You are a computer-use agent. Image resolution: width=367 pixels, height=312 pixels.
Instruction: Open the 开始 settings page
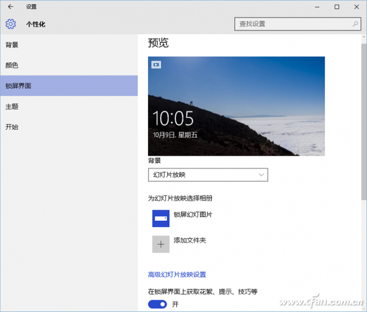pyautogui.click(x=69, y=127)
